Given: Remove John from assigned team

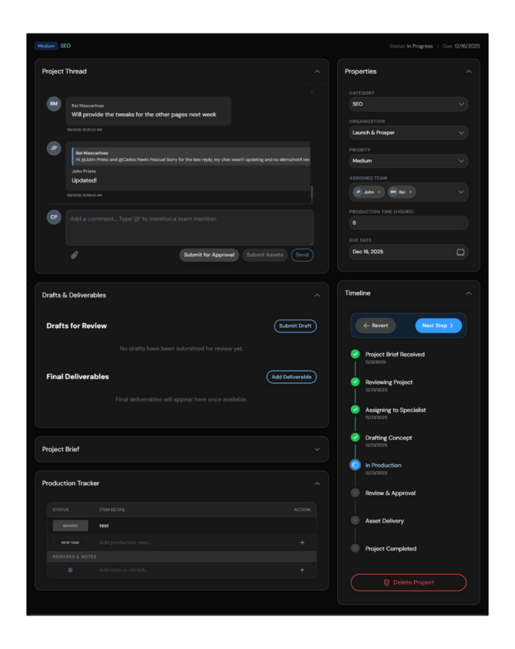Looking at the screenshot, I should (x=379, y=192).
